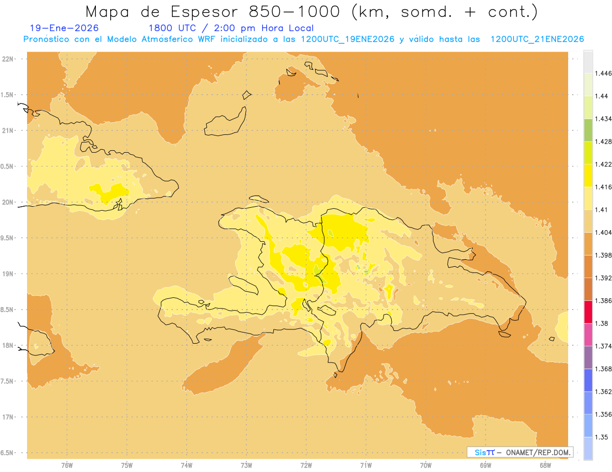
Task: Click the '18N' latitude label
Action: (8, 346)
